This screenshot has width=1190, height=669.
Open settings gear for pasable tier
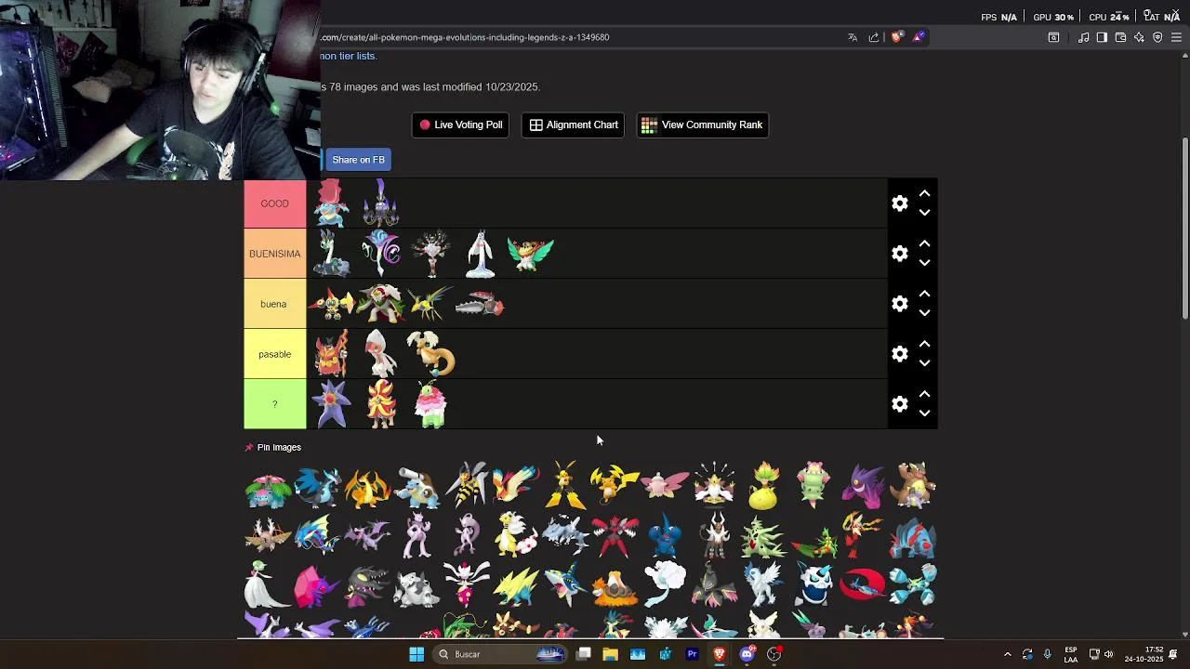899,354
